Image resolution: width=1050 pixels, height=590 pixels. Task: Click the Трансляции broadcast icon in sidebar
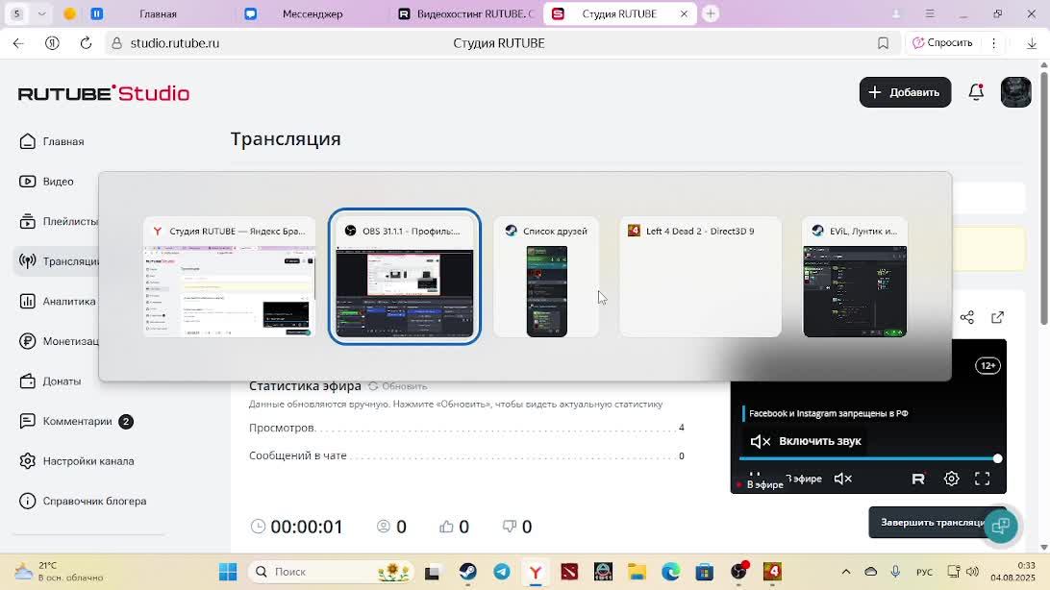28,260
